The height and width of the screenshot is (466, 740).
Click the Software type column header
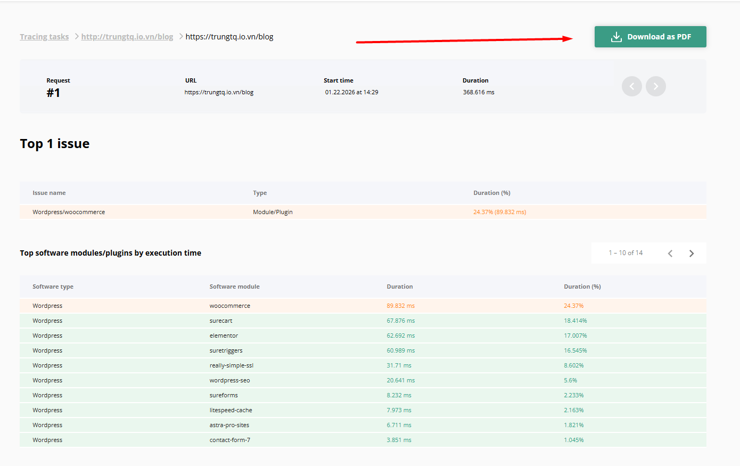click(x=53, y=287)
